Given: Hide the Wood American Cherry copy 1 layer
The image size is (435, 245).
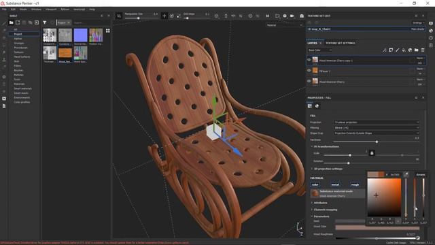Looking at the screenshot, I should tap(309, 60).
